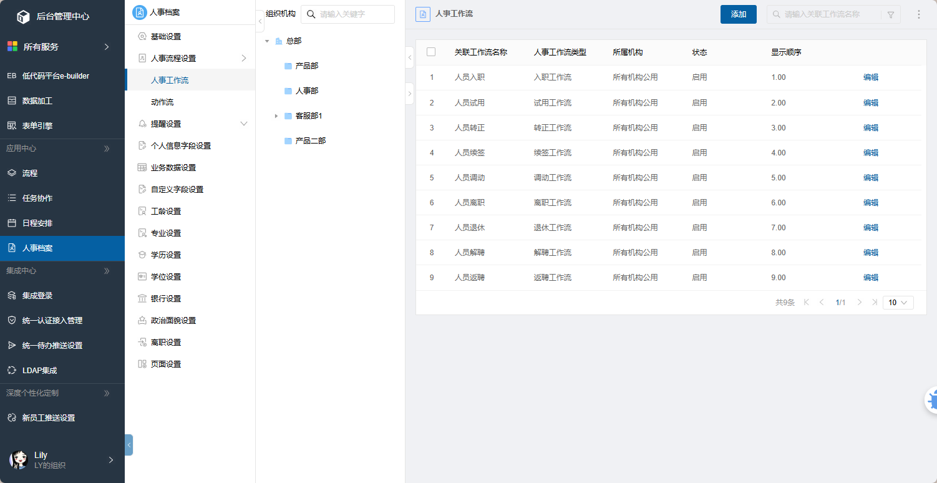
Task: Click the 所有服务 colorful grid icon
Action: pos(12,46)
